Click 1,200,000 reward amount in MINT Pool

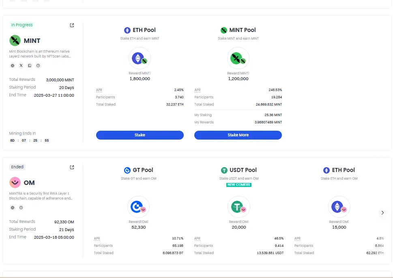pos(238,79)
